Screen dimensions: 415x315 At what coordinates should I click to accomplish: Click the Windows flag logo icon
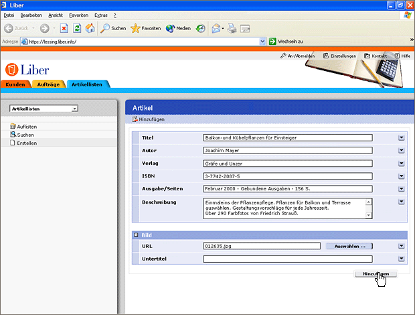coord(408,15)
